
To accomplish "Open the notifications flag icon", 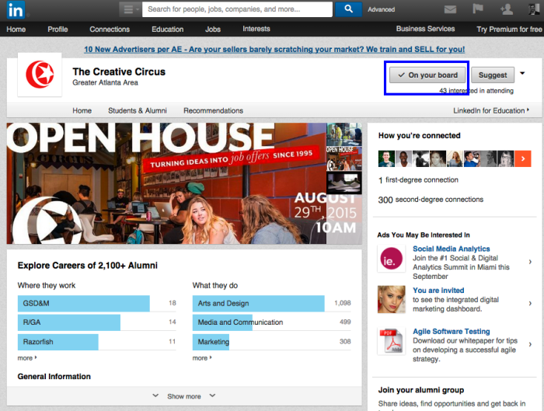I will point(478,9).
